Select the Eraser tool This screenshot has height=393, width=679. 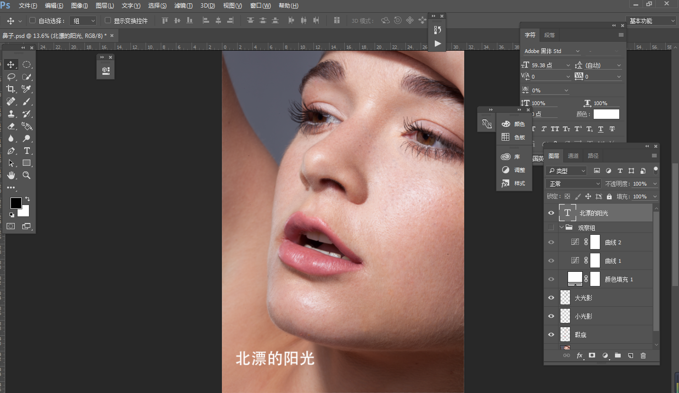[x=11, y=126]
